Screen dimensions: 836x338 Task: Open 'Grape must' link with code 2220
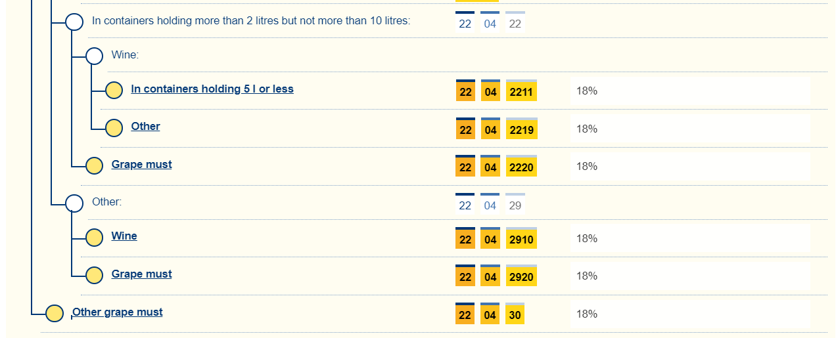point(141,164)
